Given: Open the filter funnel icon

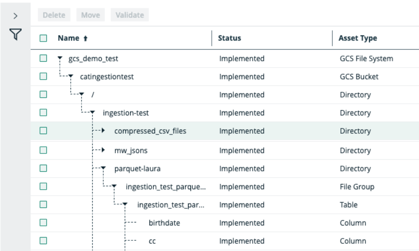Looking at the screenshot, I should [16, 34].
